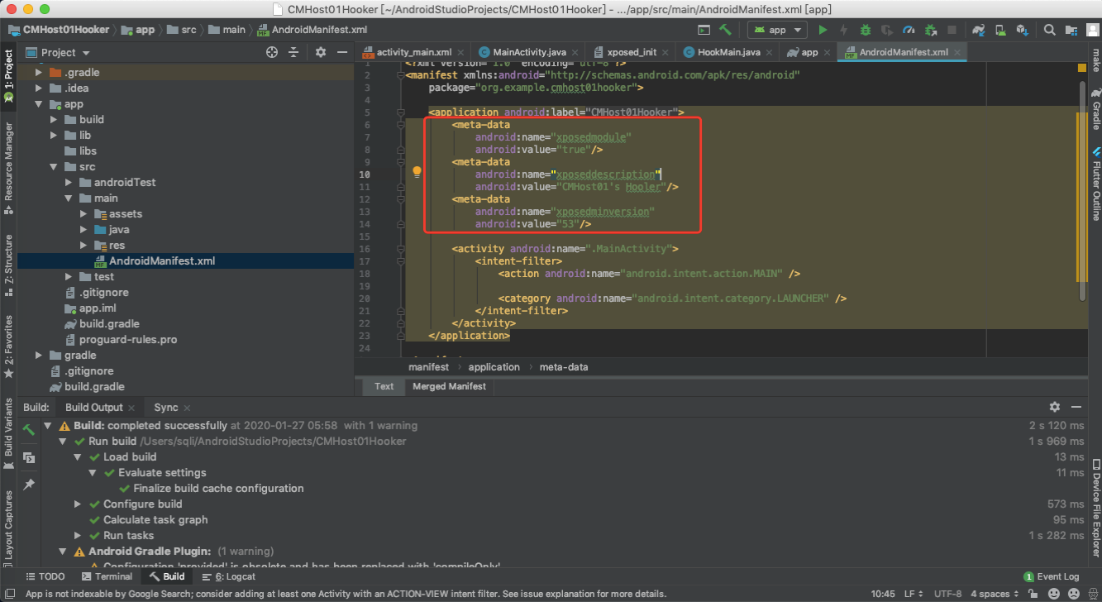Open the SDK Manager icon
Viewport: 1102px width, 602px height.
[1022, 30]
